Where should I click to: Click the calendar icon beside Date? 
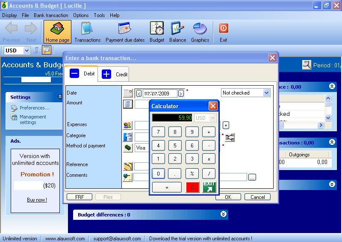point(128,93)
